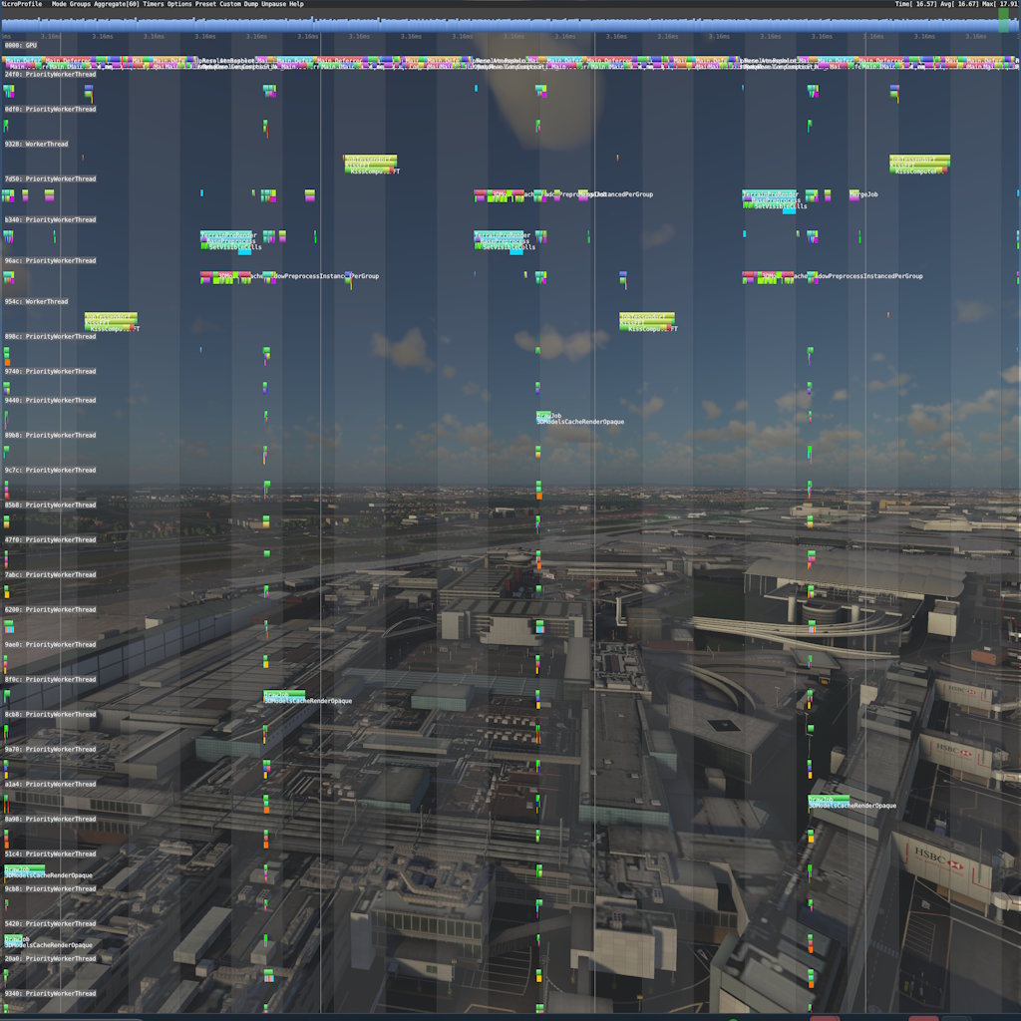The width and height of the screenshot is (1021, 1021).
Task: Click the 9c7c: PriorityWorkerThread label
Action: [50, 471]
